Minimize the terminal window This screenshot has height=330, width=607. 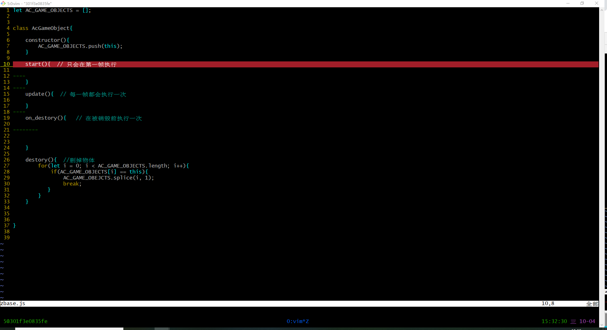click(568, 3)
